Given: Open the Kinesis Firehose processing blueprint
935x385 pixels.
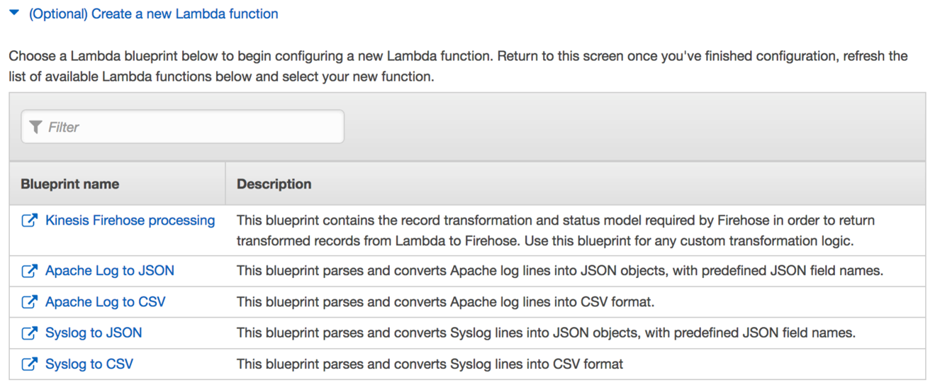Looking at the screenshot, I should click(130, 221).
